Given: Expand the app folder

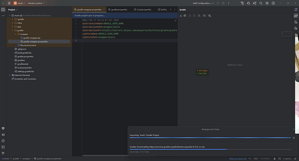Looking at the screenshot, I should (x=13, y=27).
